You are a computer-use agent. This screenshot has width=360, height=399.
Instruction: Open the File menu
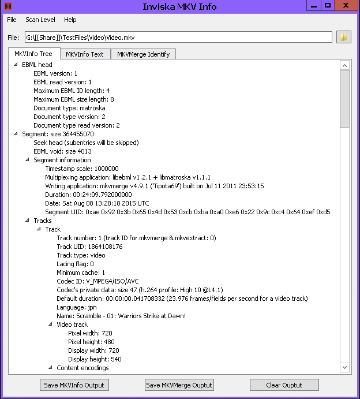tap(12, 20)
